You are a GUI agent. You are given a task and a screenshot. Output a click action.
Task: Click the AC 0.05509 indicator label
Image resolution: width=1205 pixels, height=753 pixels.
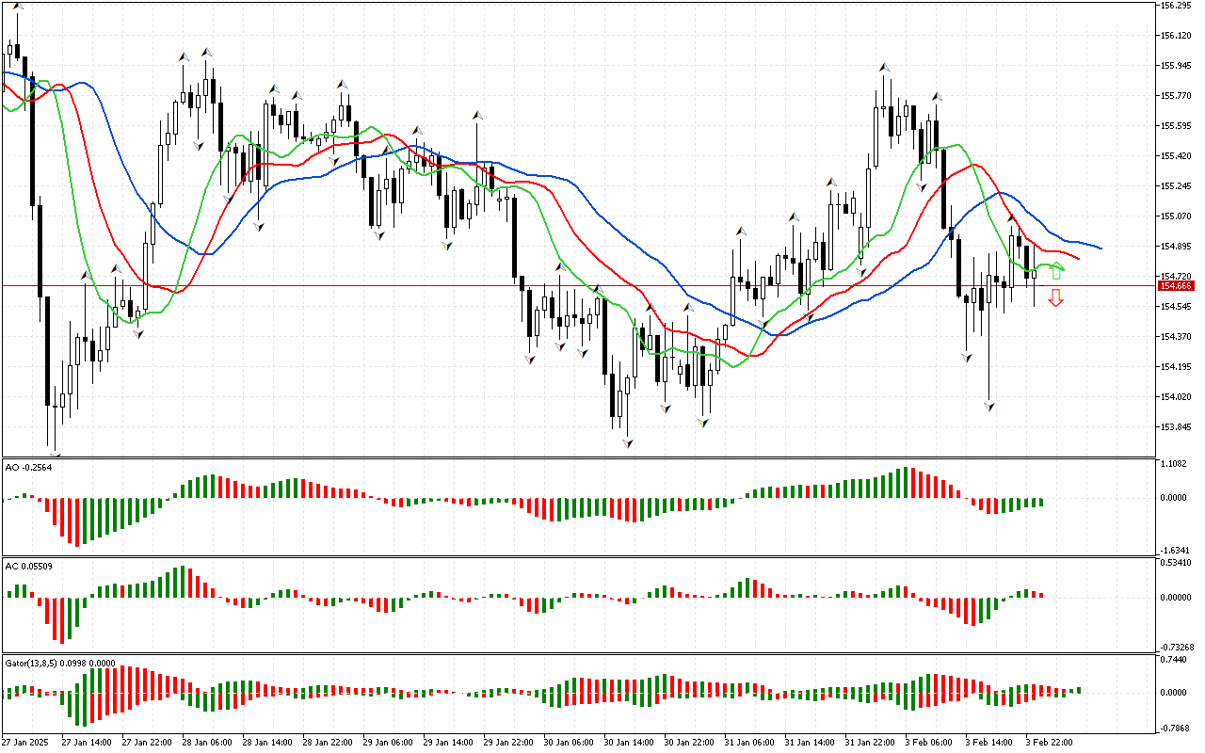pos(27,566)
